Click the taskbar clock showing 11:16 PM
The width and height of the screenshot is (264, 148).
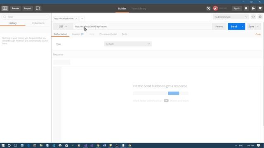[250, 145]
